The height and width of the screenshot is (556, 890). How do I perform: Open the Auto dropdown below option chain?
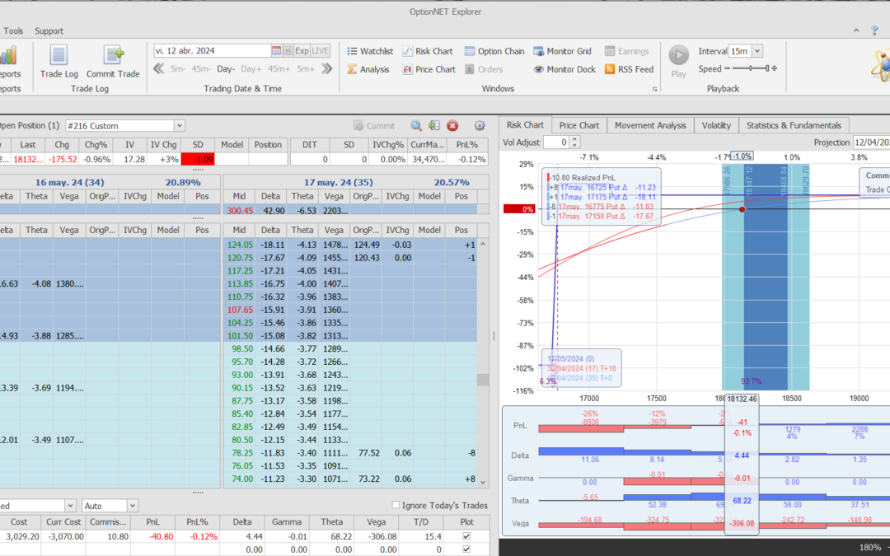pyautogui.click(x=132, y=505)
